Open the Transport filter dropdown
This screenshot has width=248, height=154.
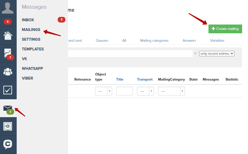pos(145,91)
